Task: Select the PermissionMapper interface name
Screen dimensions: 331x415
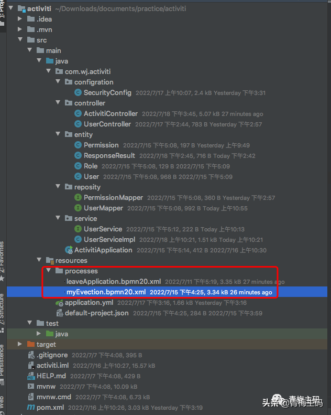Action: [113, 197]
